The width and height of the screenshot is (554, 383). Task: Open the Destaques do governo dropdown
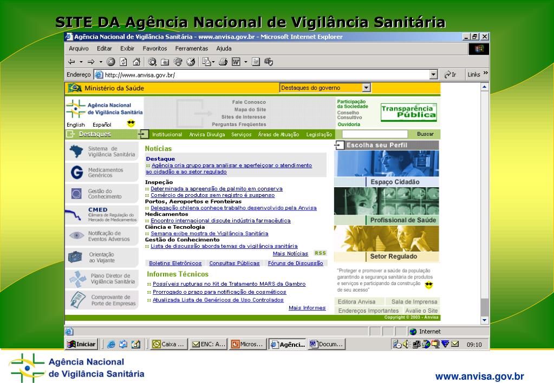tap(367, 88)
